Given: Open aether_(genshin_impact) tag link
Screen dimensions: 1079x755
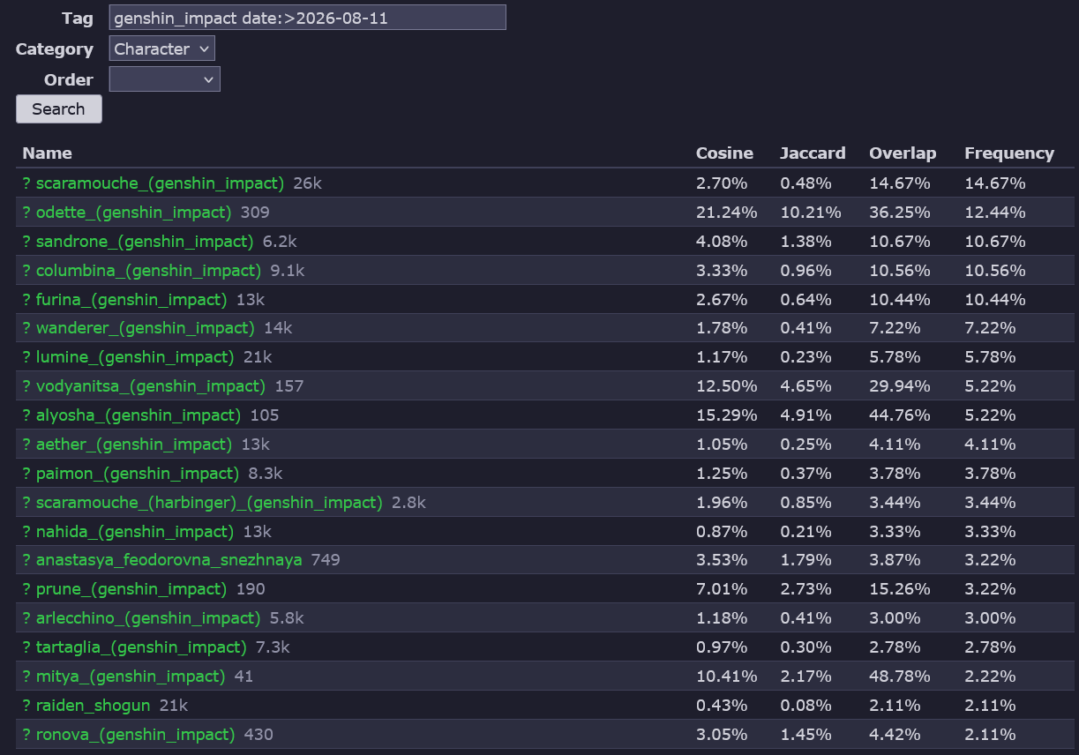Looking at the screenshot, I should 134,445.
